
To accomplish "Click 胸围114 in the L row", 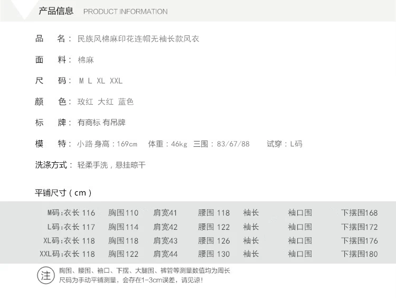I will (123, 227).
